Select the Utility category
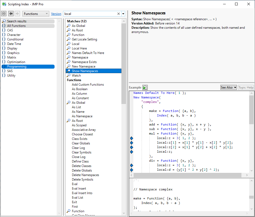The height and width of the screenshot is (217, 255). click(11, 76)
